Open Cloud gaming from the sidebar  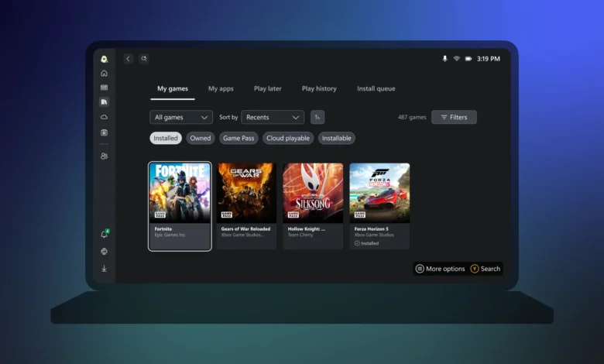pyautogui.click(x=105, y=117)
